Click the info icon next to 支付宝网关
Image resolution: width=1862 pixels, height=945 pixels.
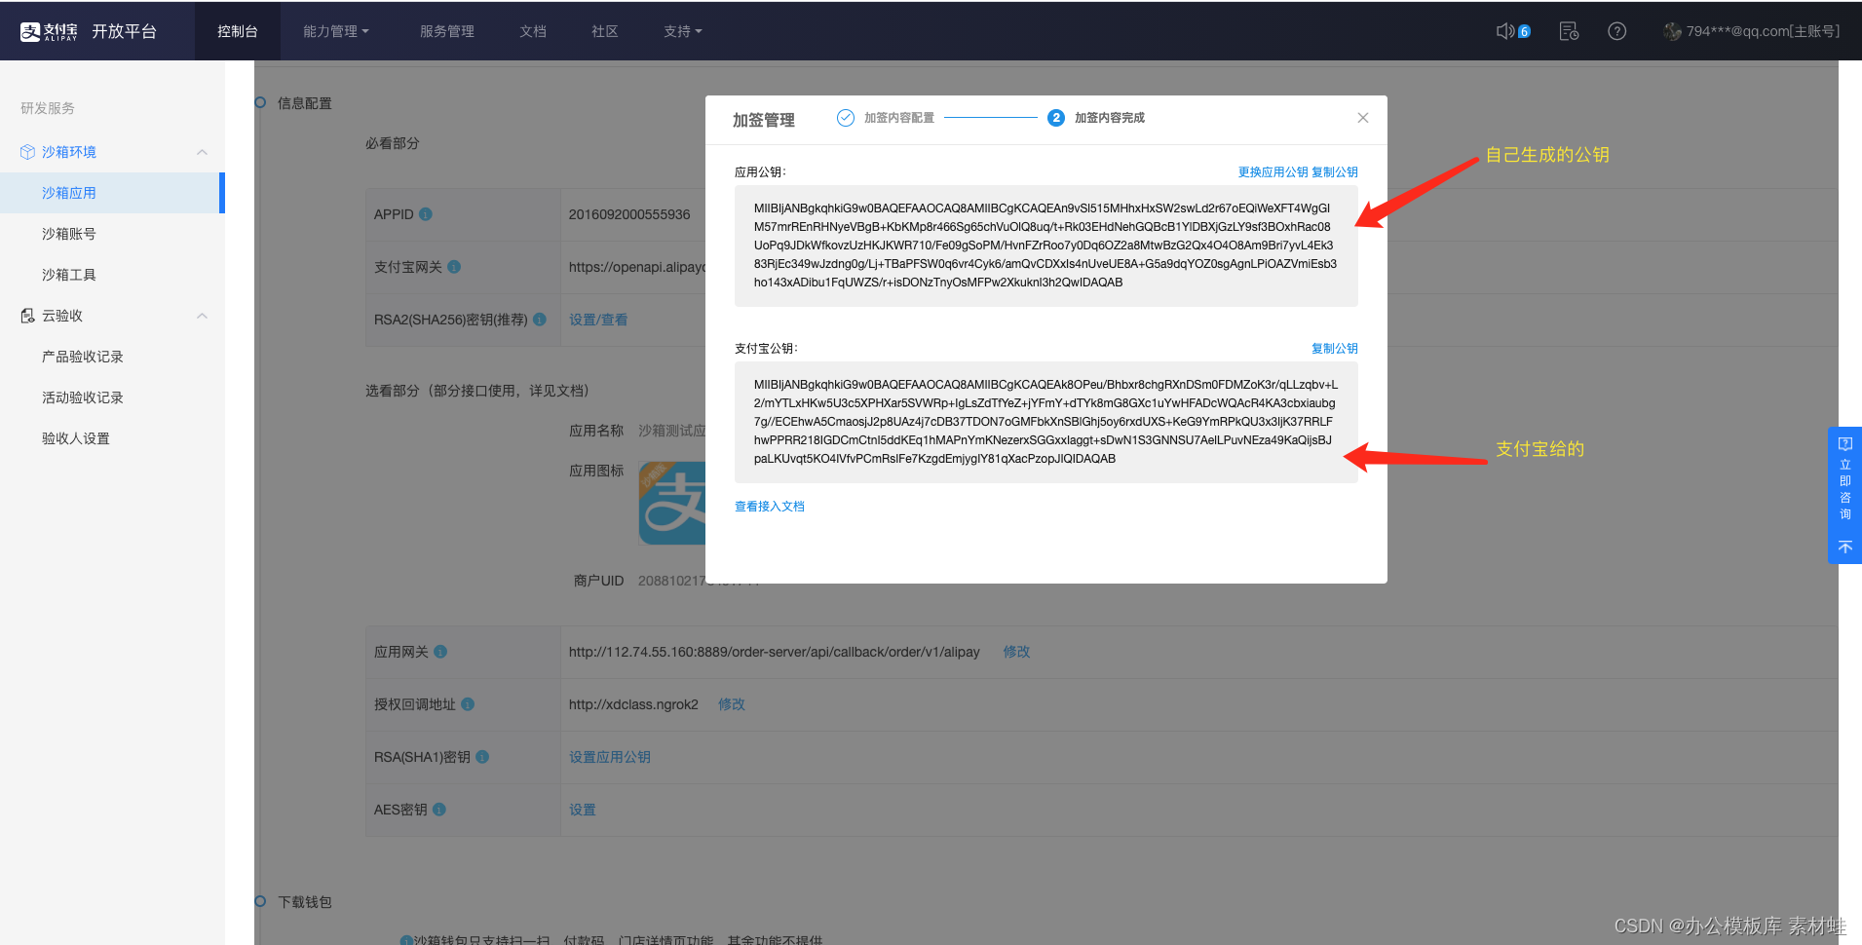[x=454, y=267]
